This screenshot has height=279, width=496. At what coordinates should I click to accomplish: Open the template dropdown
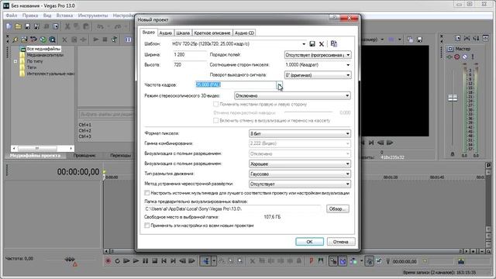[x=304, y=44]
